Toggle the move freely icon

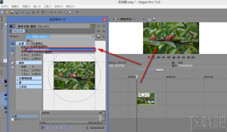12,72
